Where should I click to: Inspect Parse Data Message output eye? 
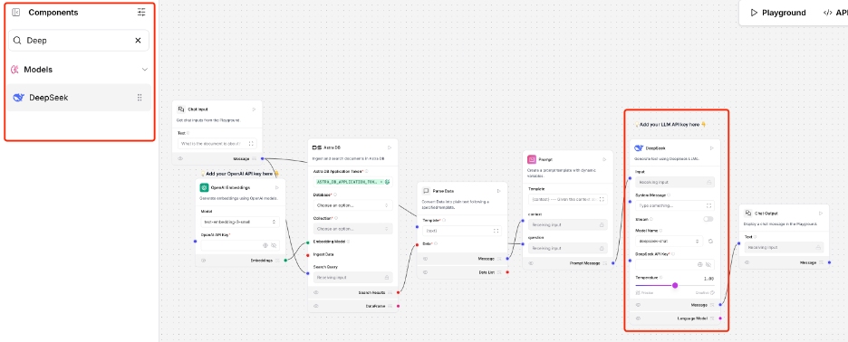coord(425,259)
